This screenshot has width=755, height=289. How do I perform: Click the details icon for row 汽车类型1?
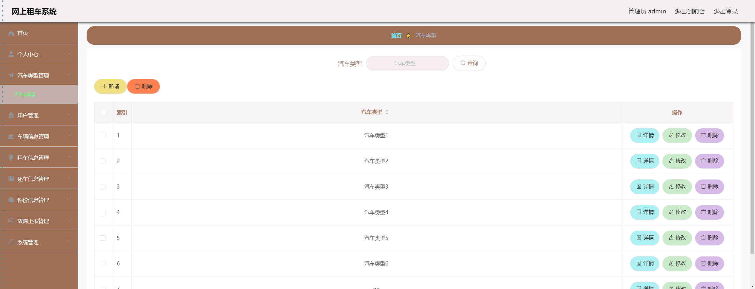(x=639, y=135)
